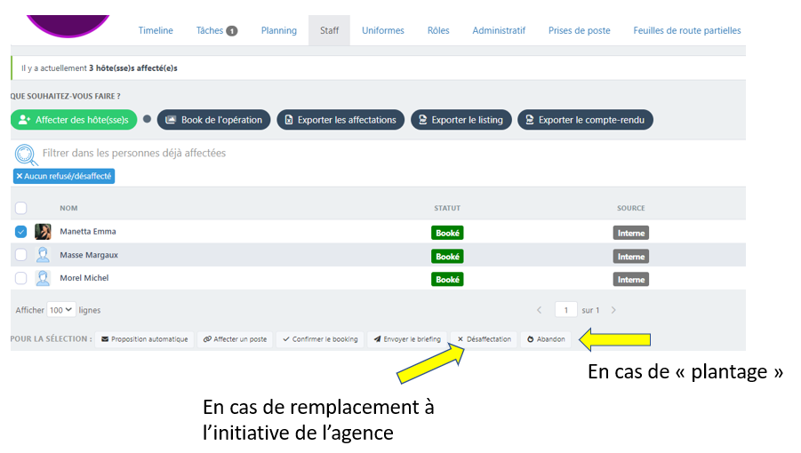801x453 pixels.
Task: Check the Masse Margaux checkbox
Action: tap(21, 256)
